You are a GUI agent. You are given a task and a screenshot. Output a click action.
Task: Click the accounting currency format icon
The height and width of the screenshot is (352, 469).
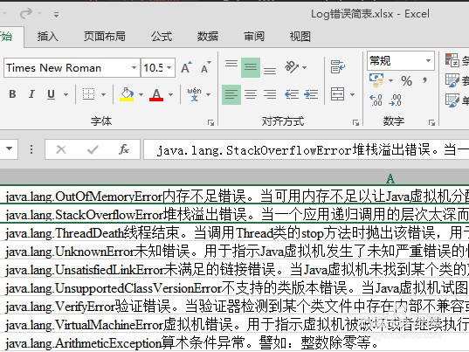(376, 80)
